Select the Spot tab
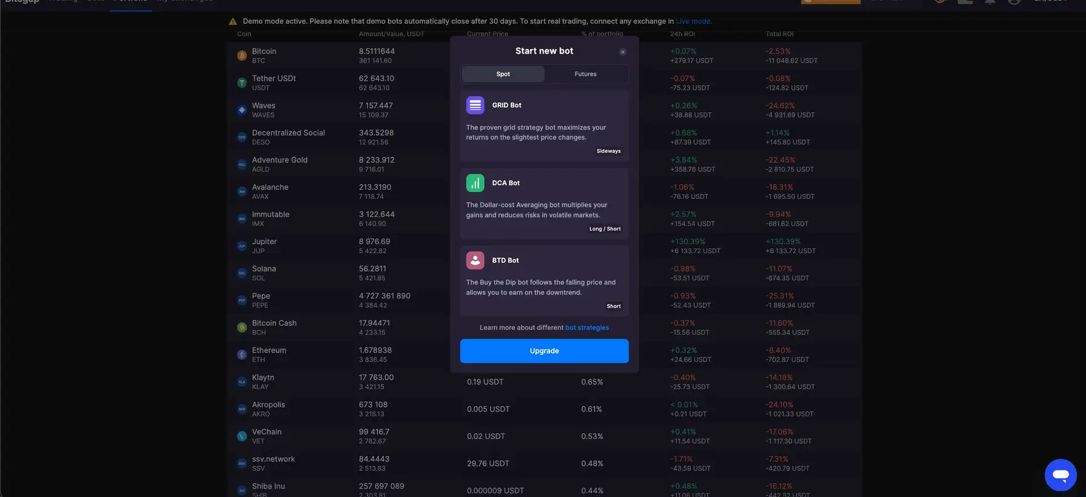 tap(503, 74)
